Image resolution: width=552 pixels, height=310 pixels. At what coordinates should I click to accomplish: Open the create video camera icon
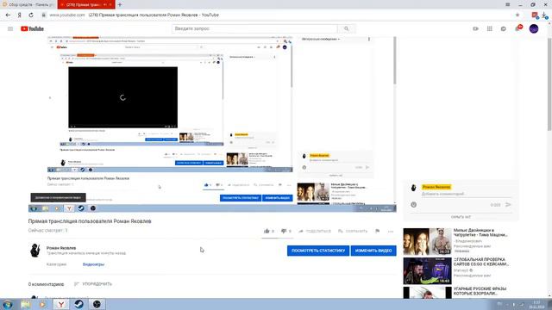(475, 28)
